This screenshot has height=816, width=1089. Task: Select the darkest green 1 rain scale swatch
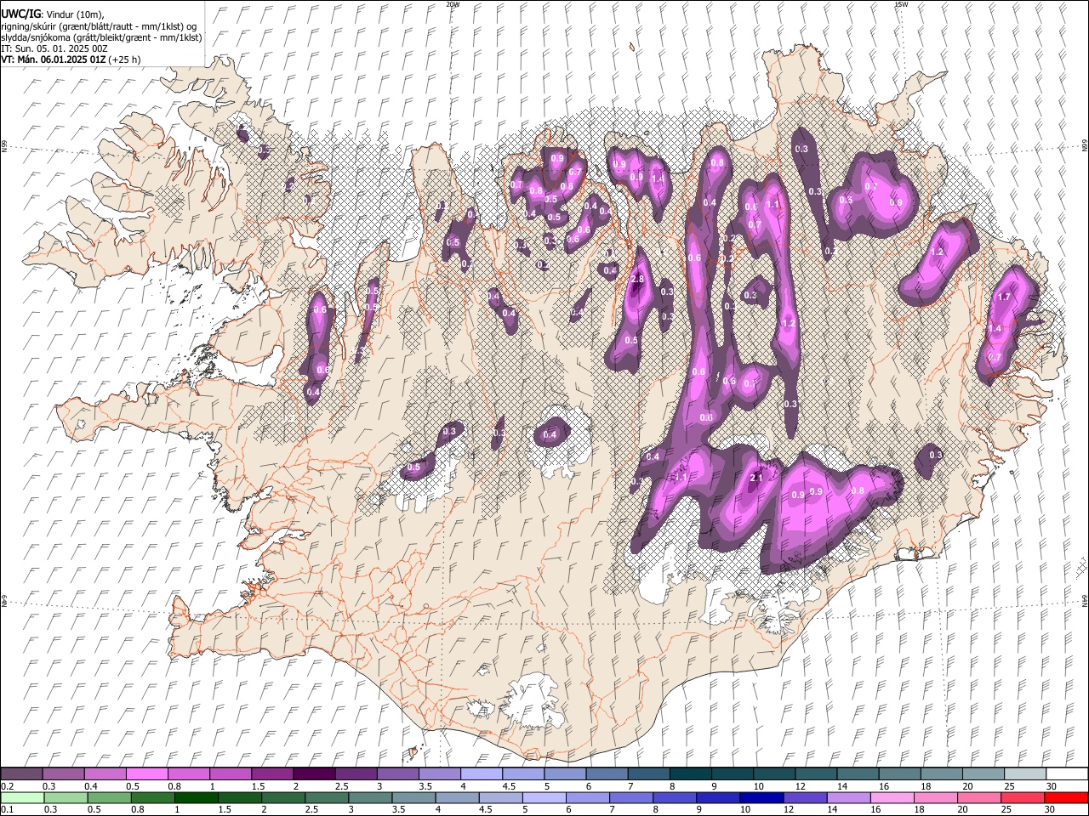click(197, 798)
